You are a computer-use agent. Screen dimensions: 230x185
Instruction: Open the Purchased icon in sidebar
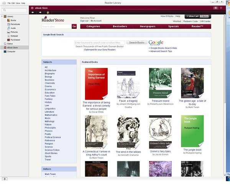pos(9,40)
